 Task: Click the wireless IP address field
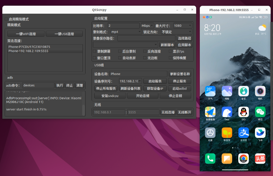[x=109, y=112]
